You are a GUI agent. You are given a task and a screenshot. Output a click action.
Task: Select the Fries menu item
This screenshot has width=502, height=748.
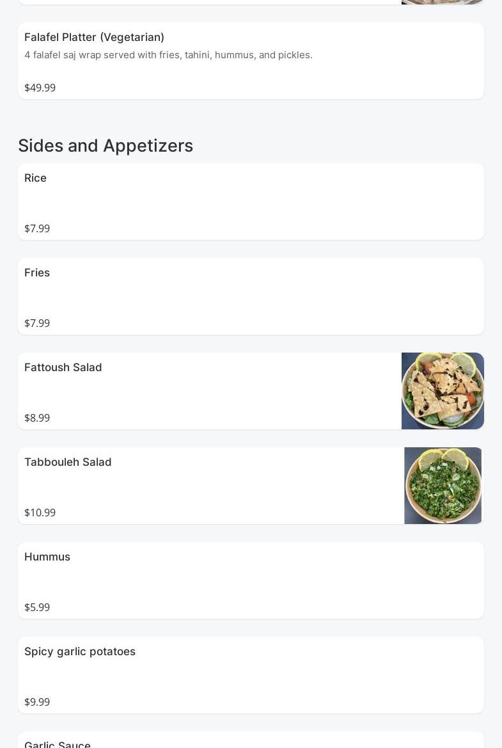click(37, 273)
